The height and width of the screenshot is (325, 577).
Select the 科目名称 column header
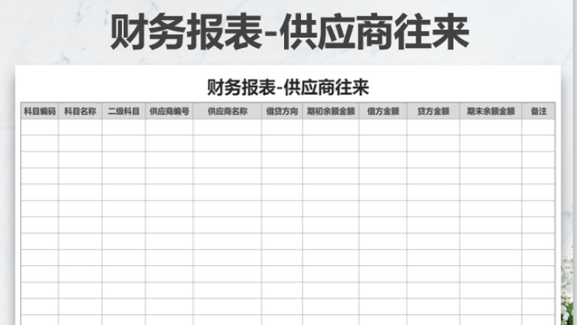coord(80,111)
